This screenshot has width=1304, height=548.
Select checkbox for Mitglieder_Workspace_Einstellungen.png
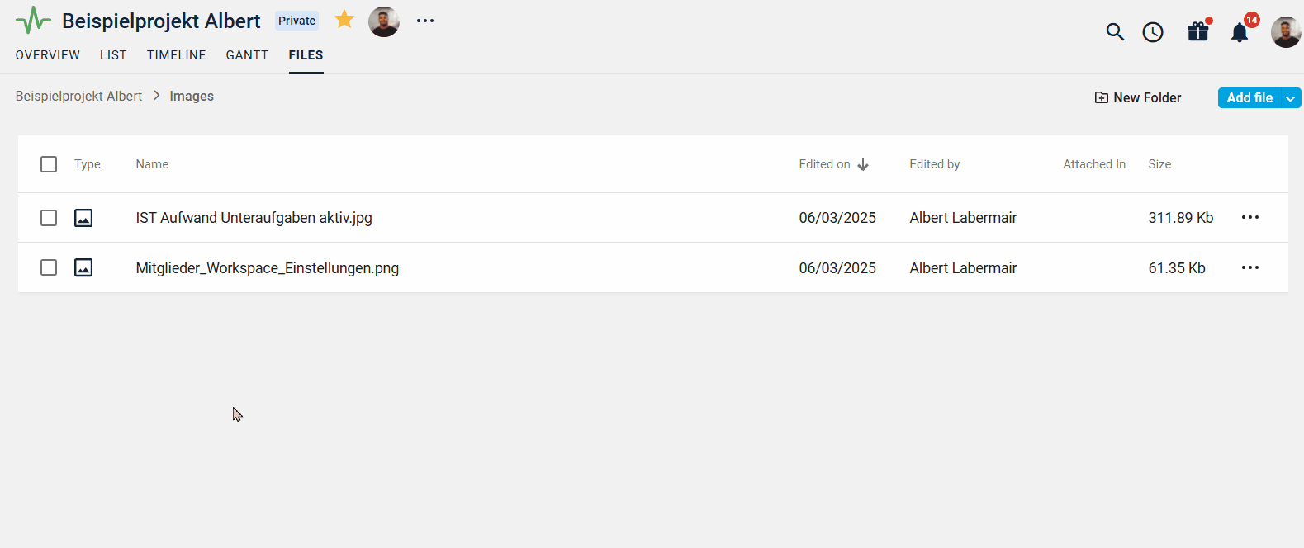coord(49,267)
